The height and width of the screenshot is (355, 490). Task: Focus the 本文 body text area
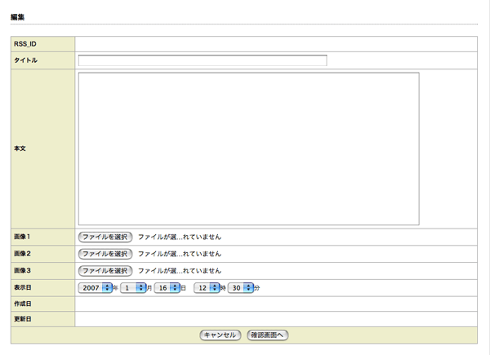pyautogui.click(x=248, y=149)
